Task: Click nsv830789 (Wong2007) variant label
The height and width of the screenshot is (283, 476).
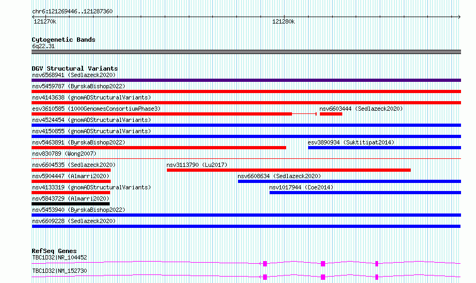Action: coord(64,154)
